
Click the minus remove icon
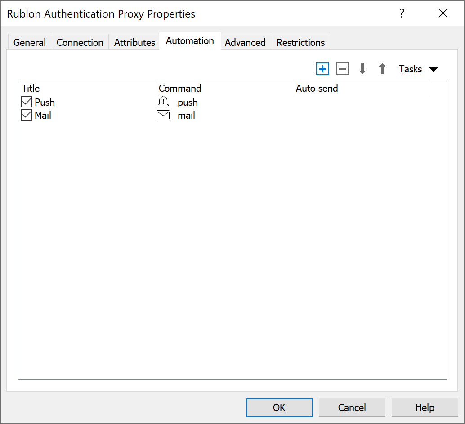pos(342,69)
